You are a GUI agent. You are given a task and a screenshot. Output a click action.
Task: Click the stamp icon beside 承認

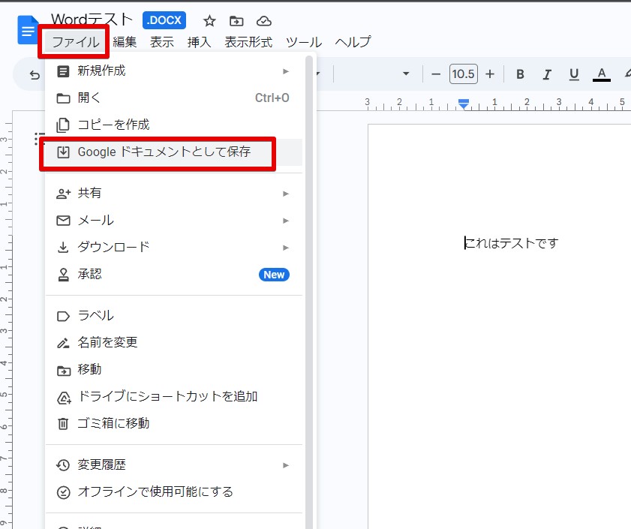63,275
